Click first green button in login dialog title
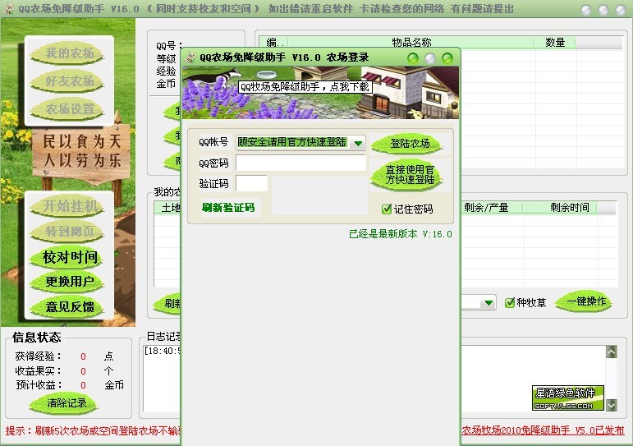633x446 pixels. point(413,58)
